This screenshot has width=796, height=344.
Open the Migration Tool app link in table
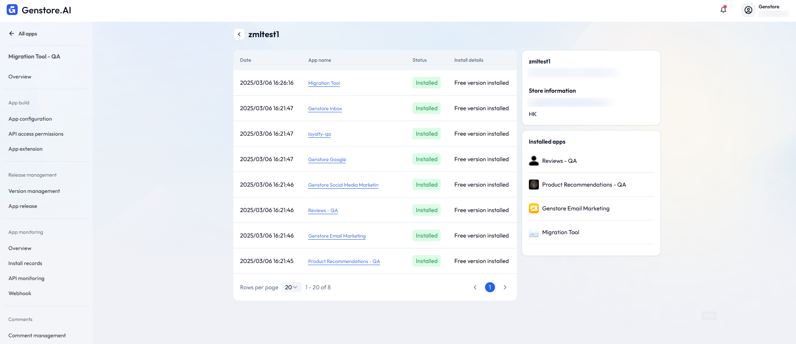click(324, 83)
